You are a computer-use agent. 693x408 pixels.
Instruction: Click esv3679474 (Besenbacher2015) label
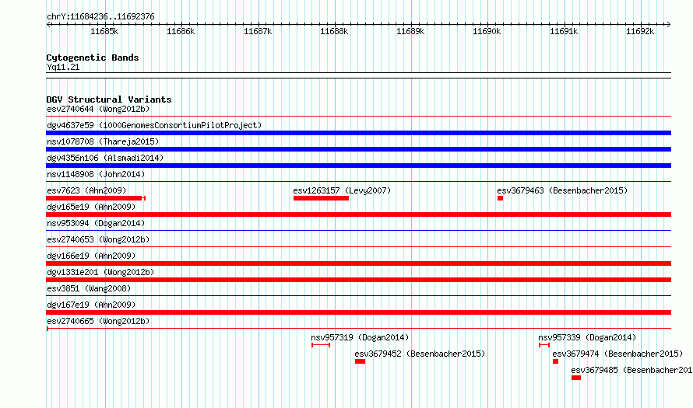[617, 354]
